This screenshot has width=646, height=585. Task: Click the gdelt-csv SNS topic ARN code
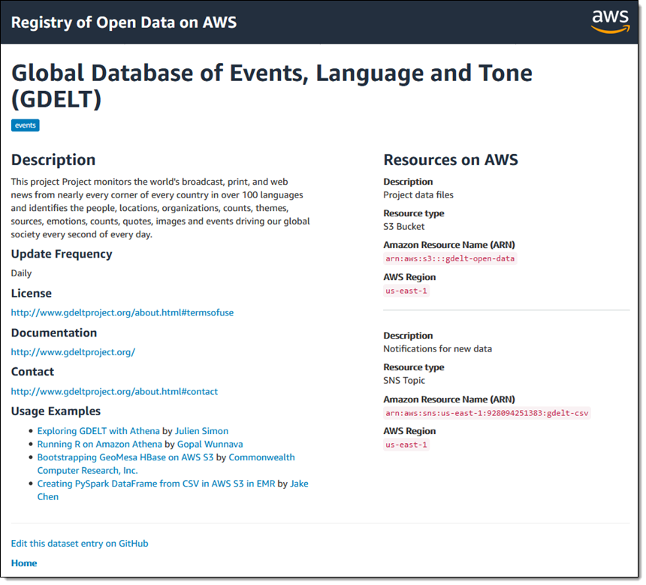pyautogui.click(x=487, y=413)
